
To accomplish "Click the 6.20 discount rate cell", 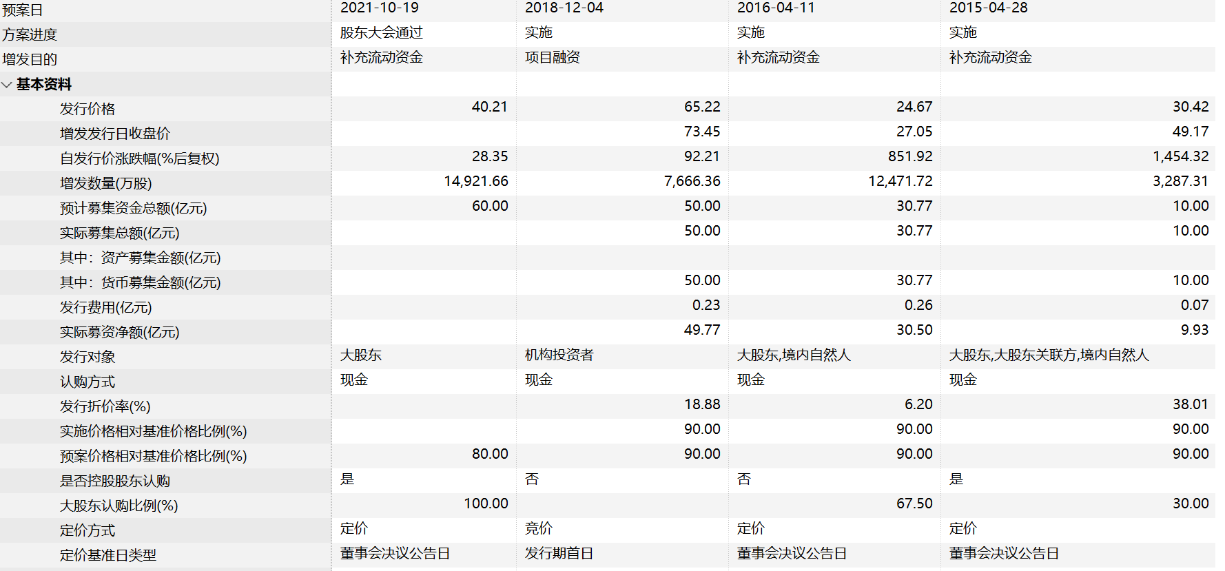I will [x=918, y=404].
